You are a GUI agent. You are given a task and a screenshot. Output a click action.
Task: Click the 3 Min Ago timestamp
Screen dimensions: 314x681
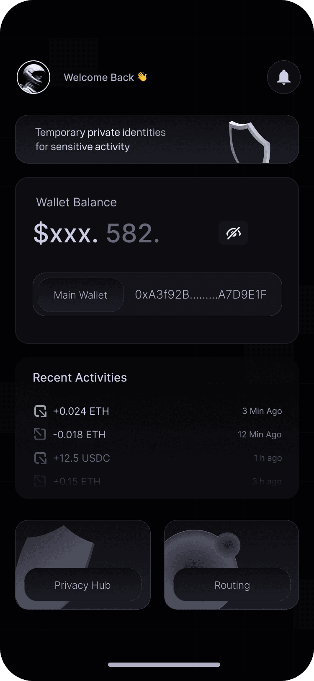(262, 411)
